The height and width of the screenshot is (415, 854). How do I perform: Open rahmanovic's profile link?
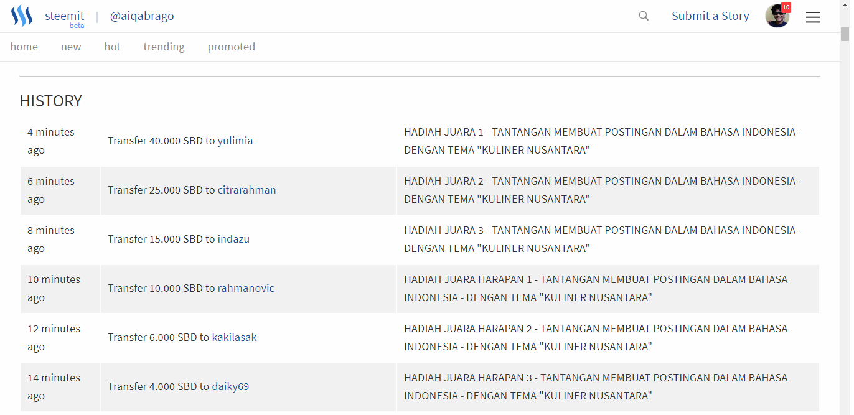[x=246, y=288]
